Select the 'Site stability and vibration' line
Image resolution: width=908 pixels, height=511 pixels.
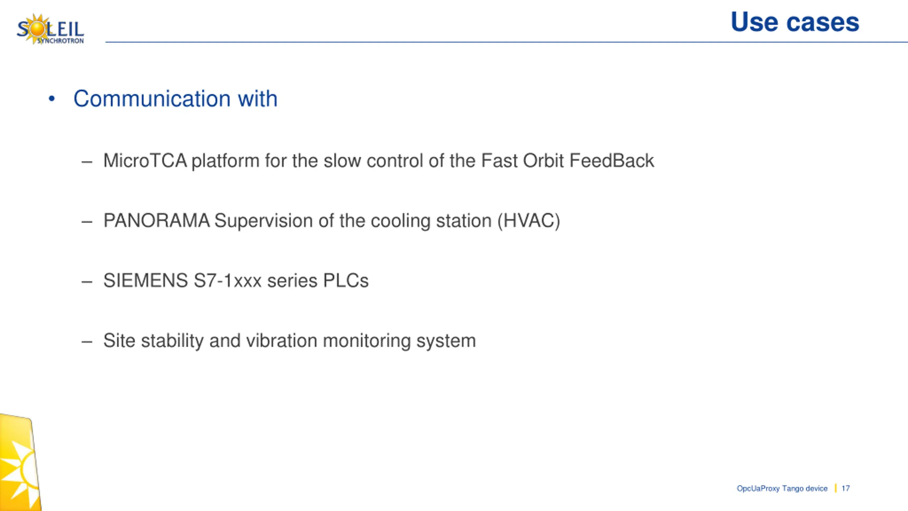point(289,341)
